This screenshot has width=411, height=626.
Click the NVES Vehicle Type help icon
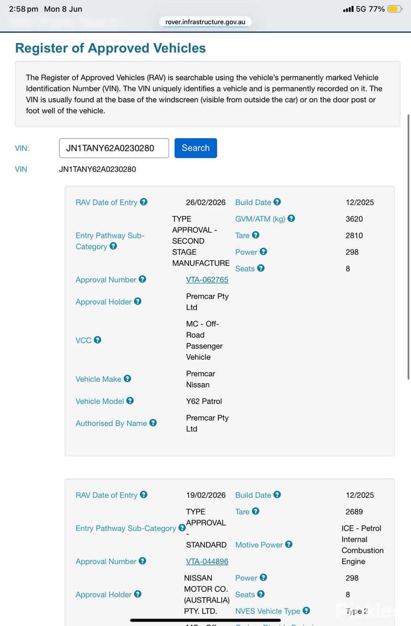(307, 611)
